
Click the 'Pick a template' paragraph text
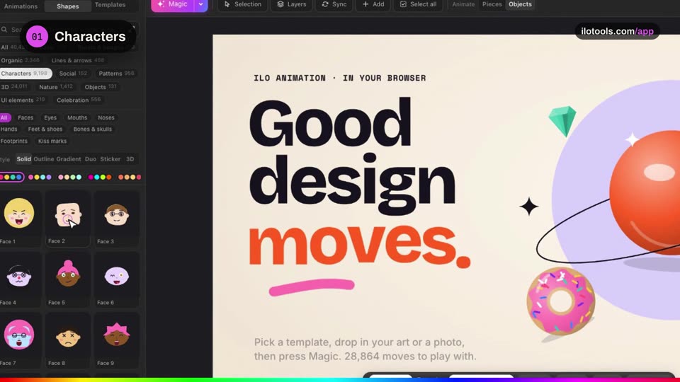365,349
